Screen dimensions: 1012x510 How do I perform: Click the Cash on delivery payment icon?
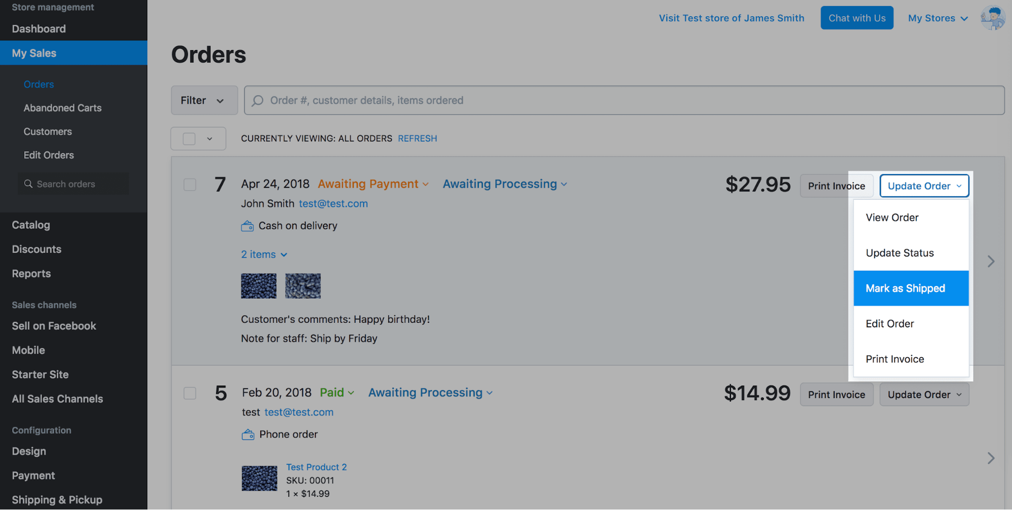click(247, 226)
